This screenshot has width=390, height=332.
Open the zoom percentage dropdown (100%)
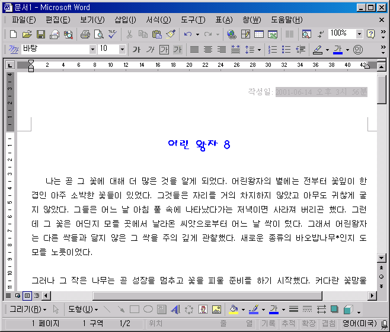click(x=359, y=34)
